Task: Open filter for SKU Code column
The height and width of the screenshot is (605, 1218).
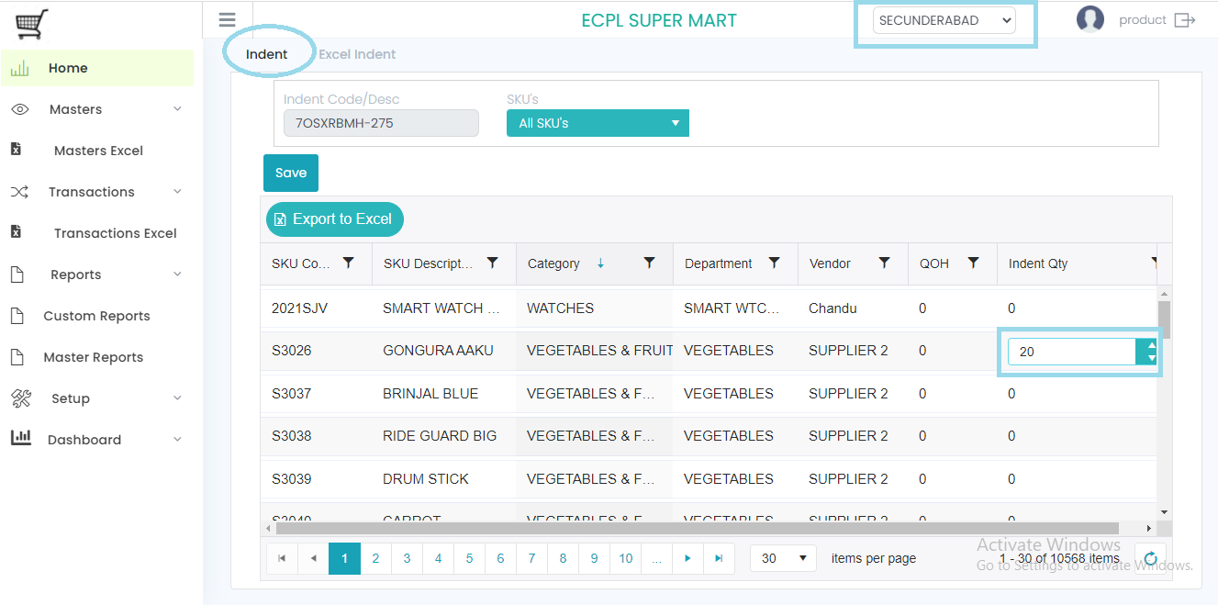Action: pos(348,263)
